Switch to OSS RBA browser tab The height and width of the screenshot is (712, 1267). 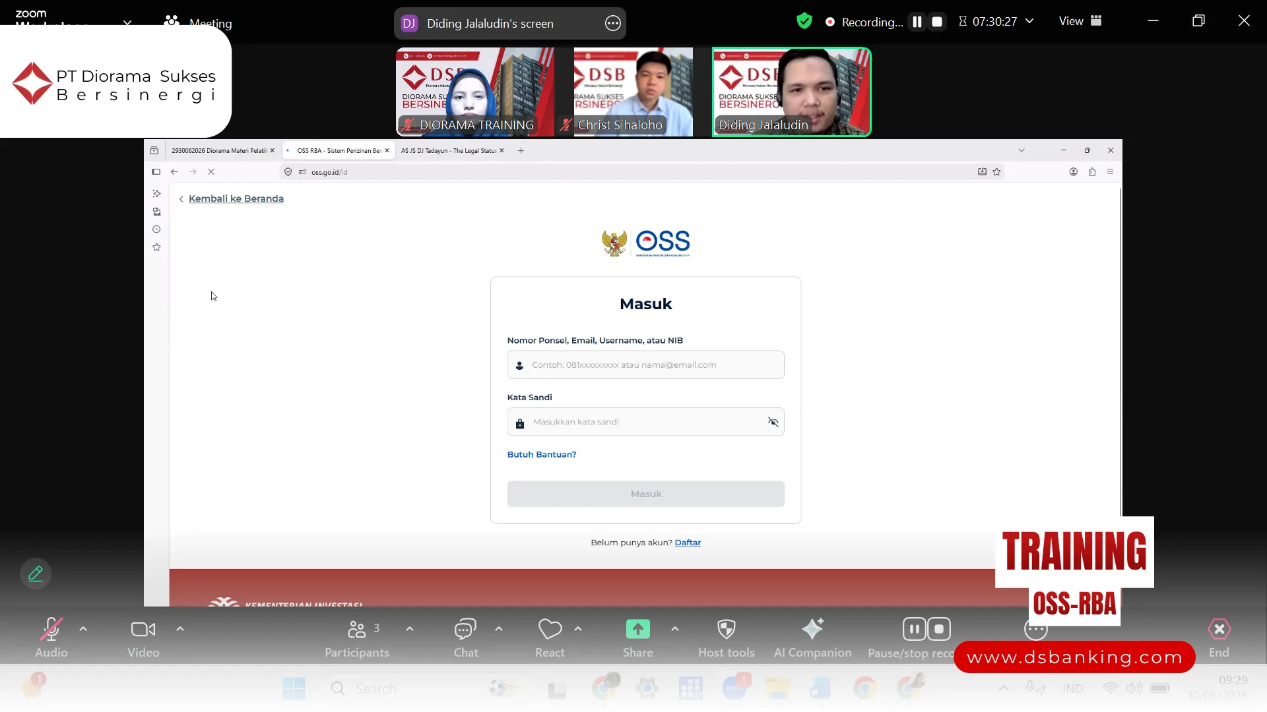point(338,150)
